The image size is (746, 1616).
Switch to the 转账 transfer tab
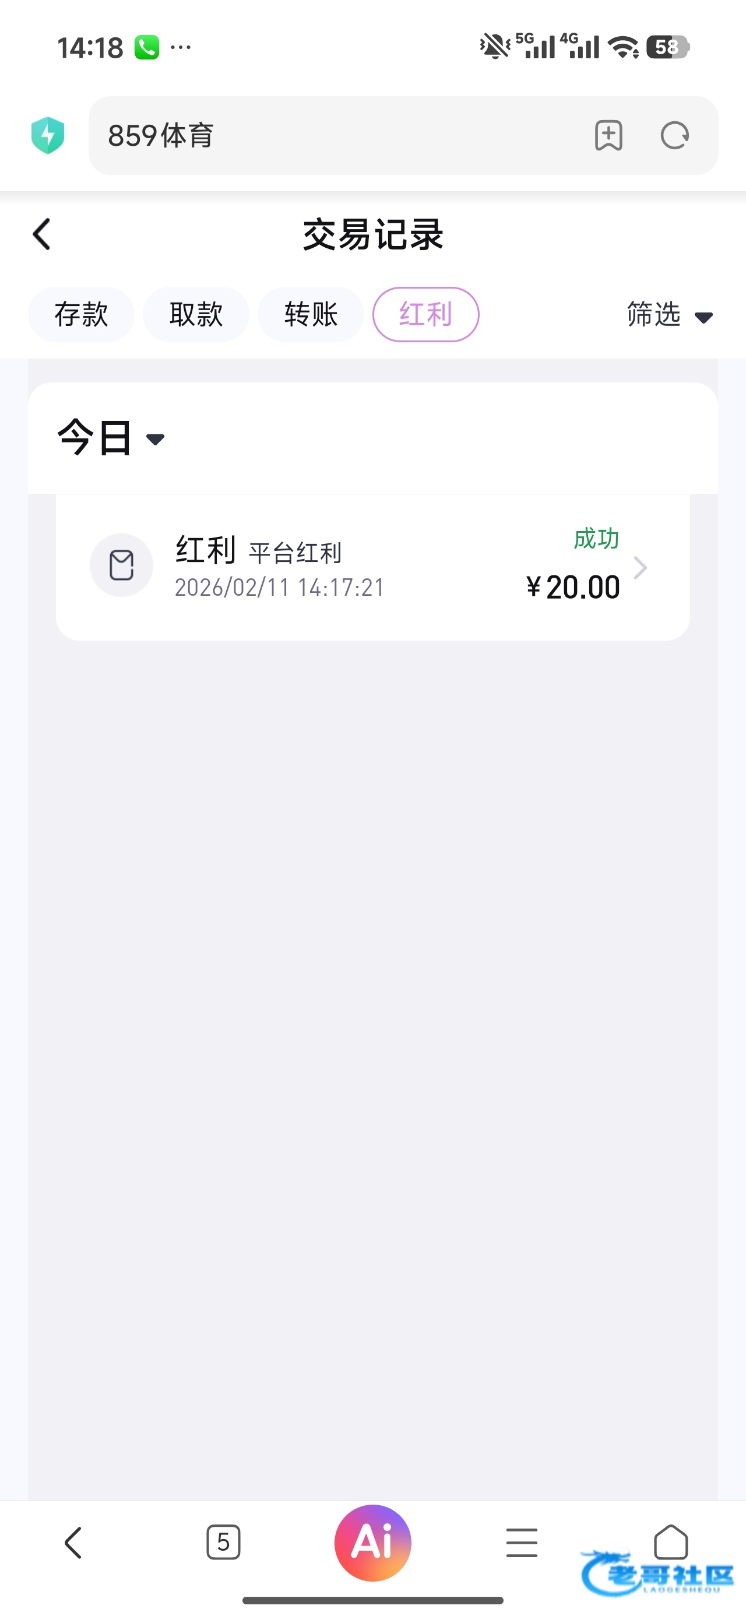(311, 314)
